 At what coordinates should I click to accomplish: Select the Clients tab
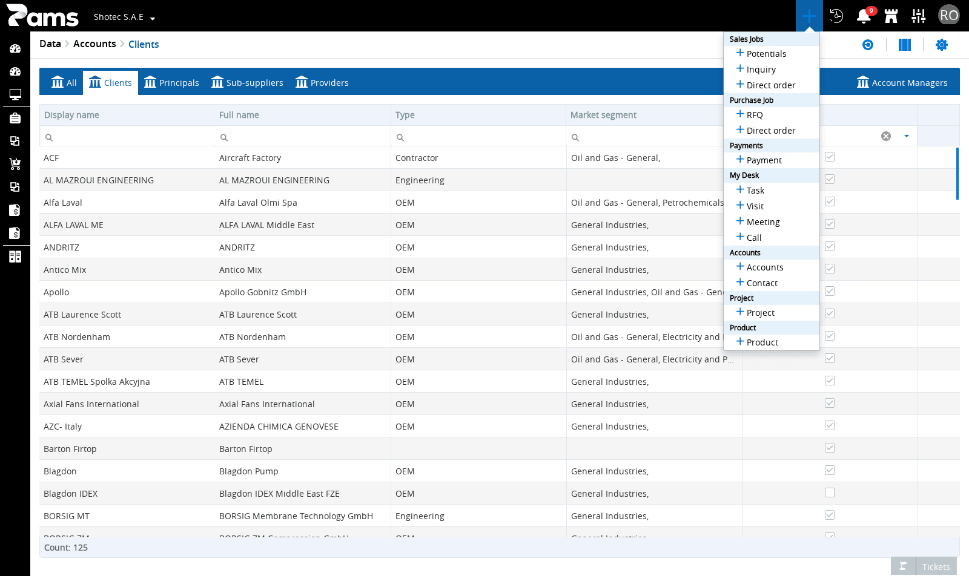(110, 83)
